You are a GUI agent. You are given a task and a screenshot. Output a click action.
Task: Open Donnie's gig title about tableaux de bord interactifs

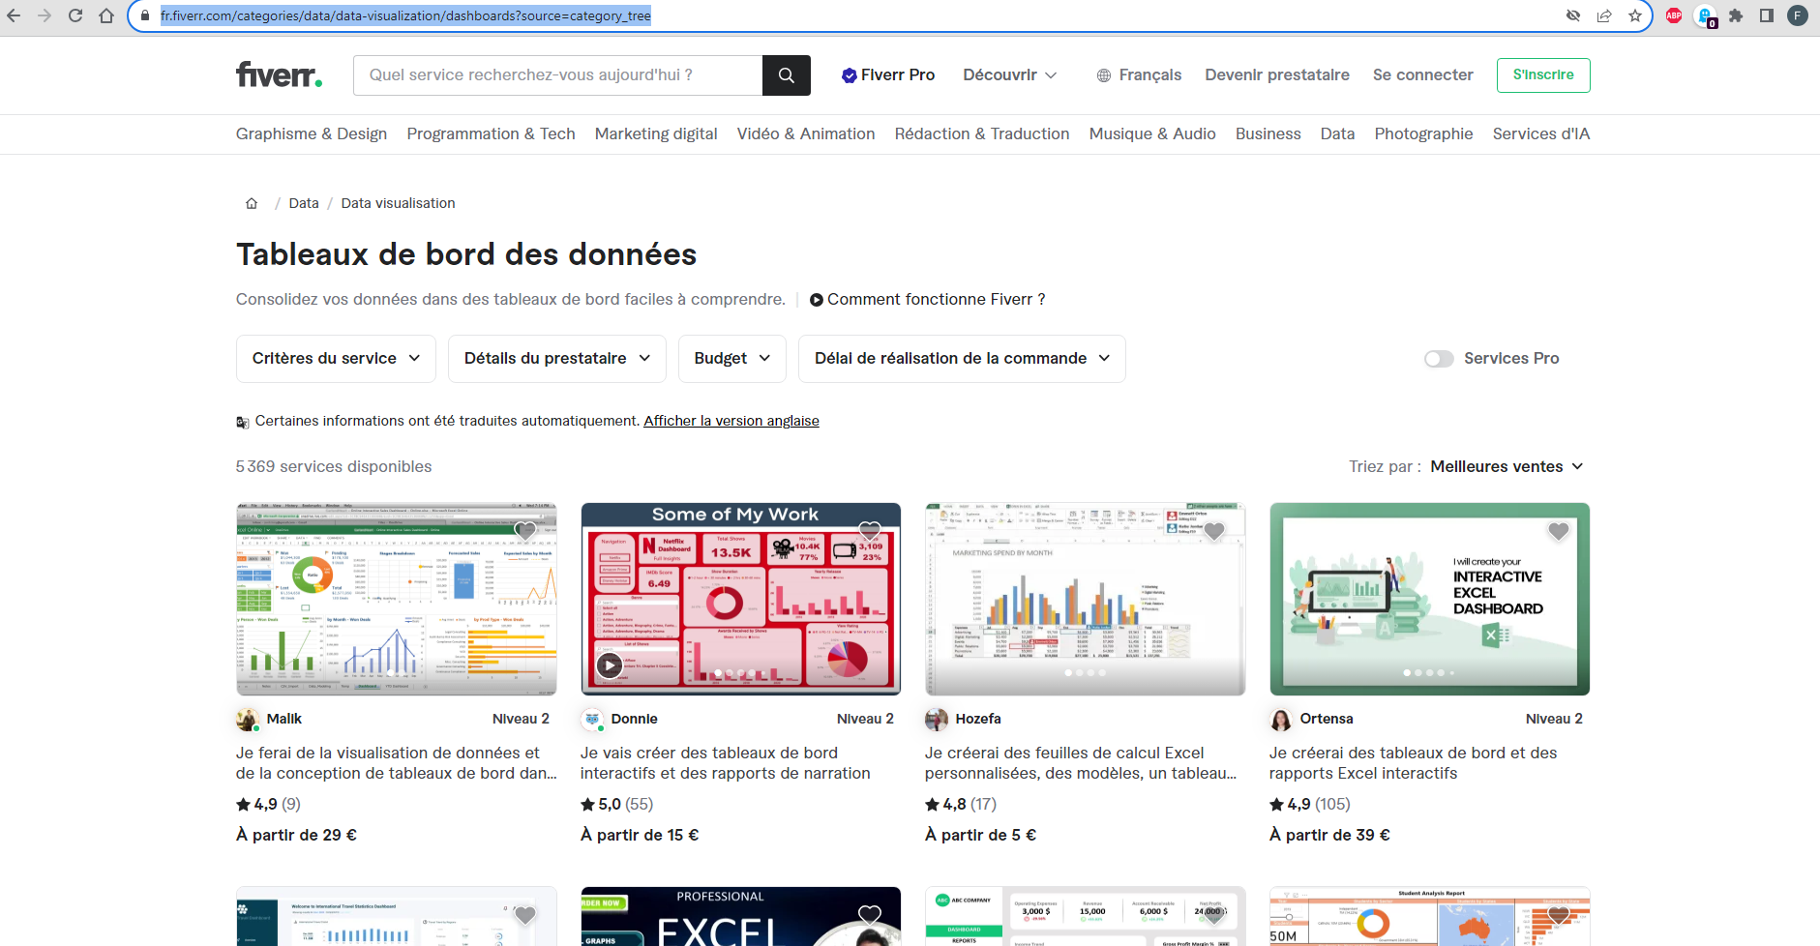(x=726, y=763)
